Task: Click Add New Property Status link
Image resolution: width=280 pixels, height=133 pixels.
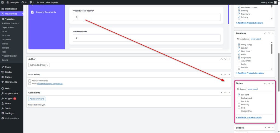Action: point(249,117)
